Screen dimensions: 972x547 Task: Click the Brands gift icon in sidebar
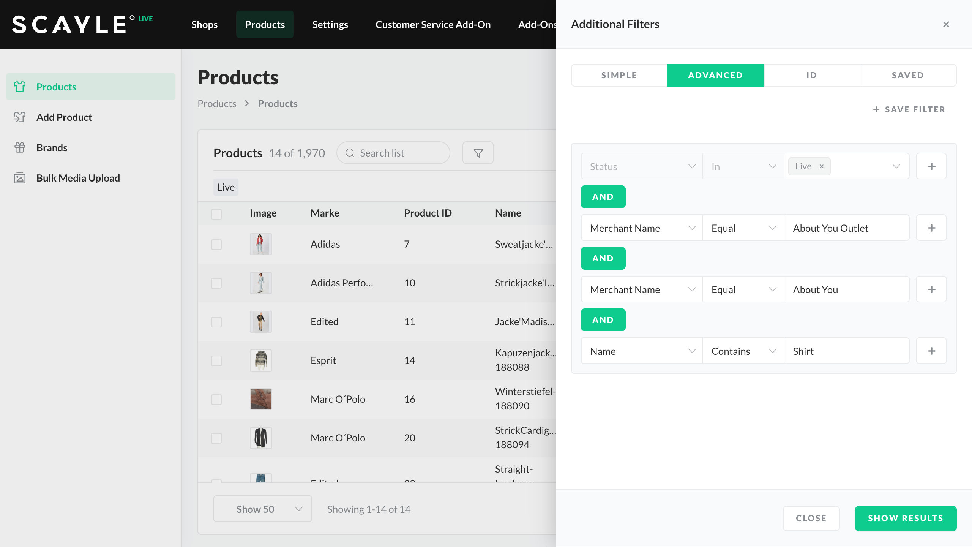(20, 147)
